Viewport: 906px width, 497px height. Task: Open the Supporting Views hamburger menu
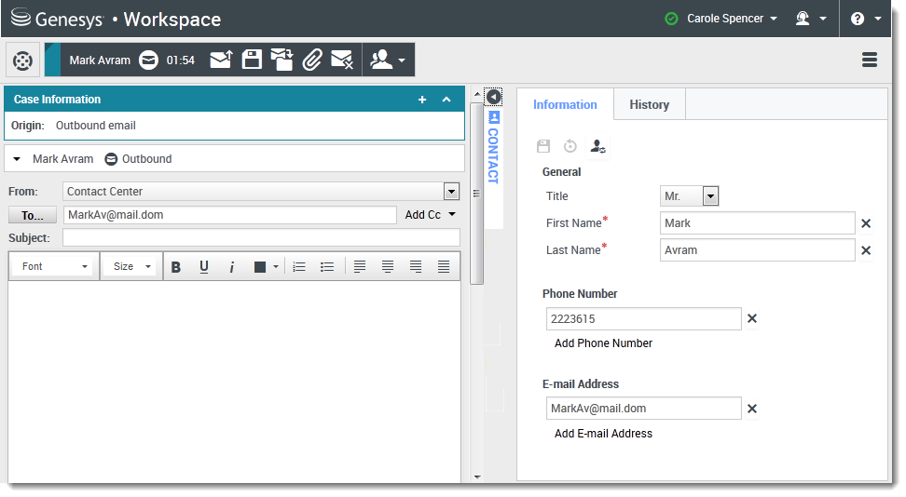pos(870,60)
